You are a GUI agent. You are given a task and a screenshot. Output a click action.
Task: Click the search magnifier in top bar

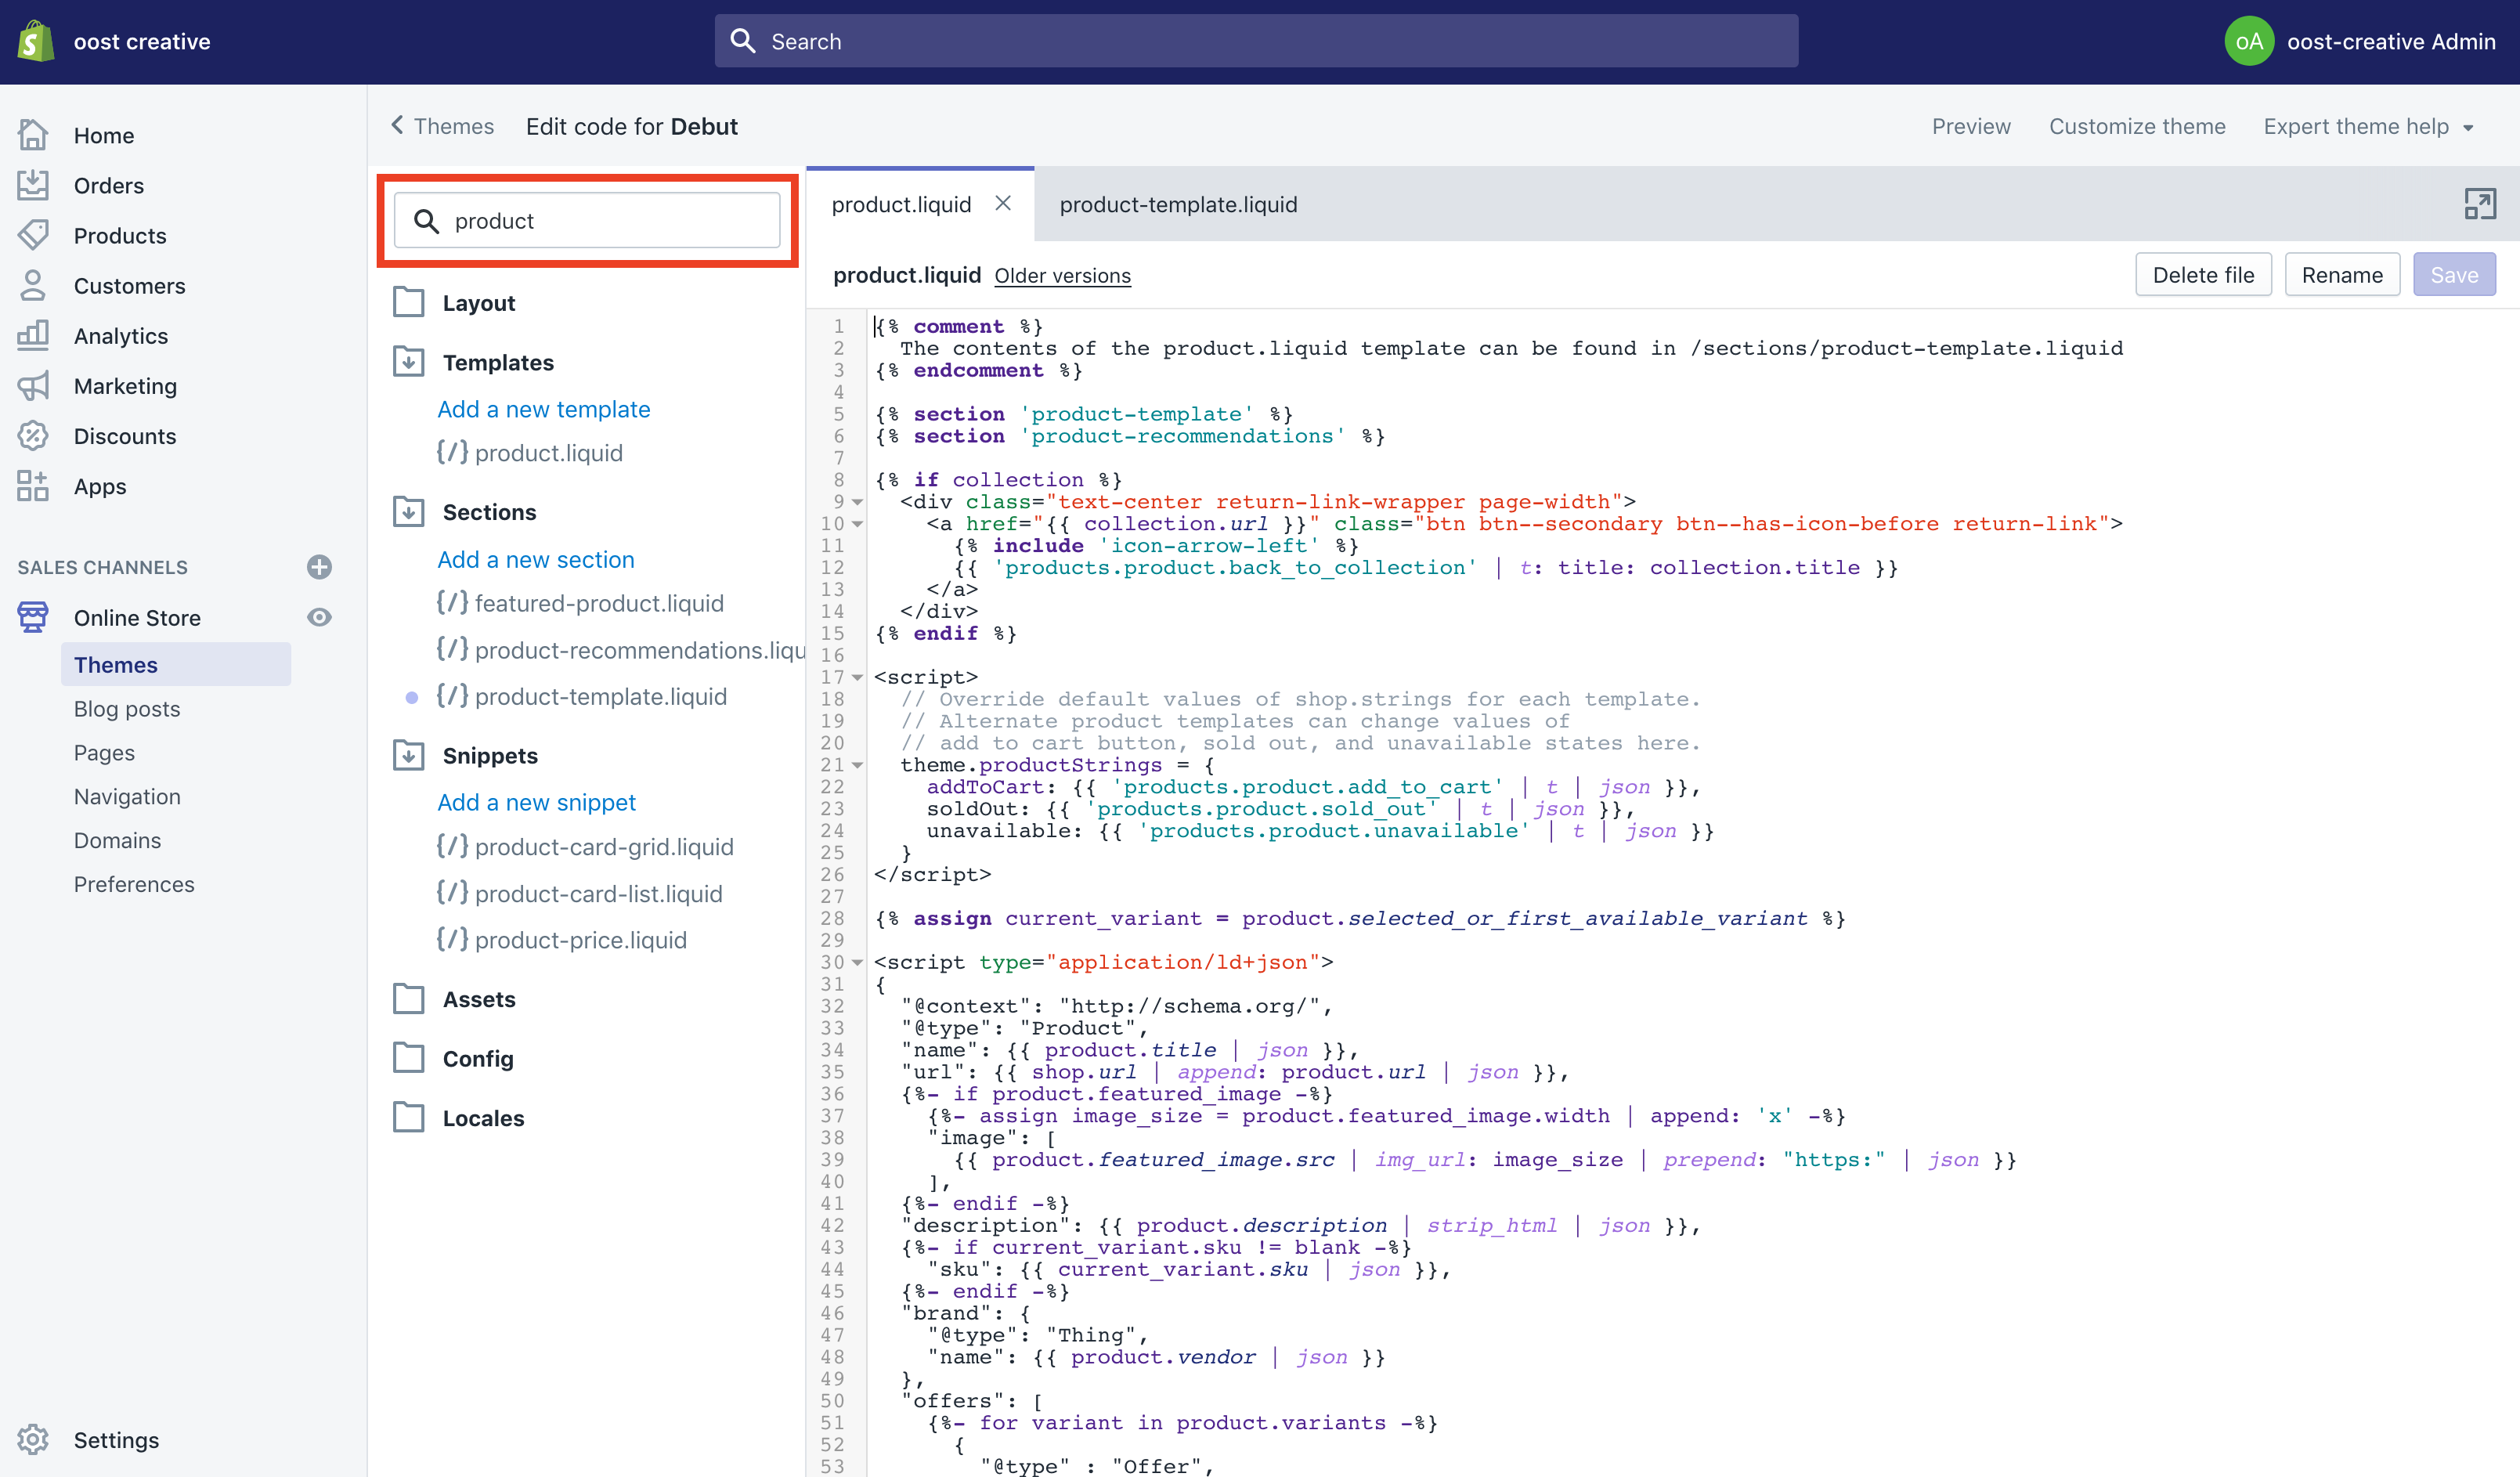click(x=743, y=41)
